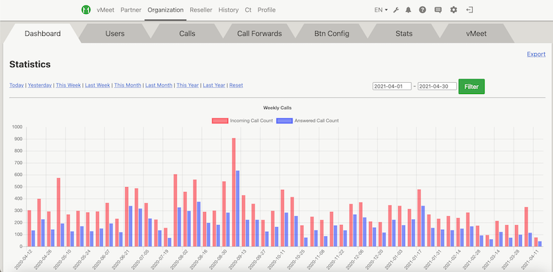Open the settings gear icon
Screen dimensions: 553x272
(453, 10)
